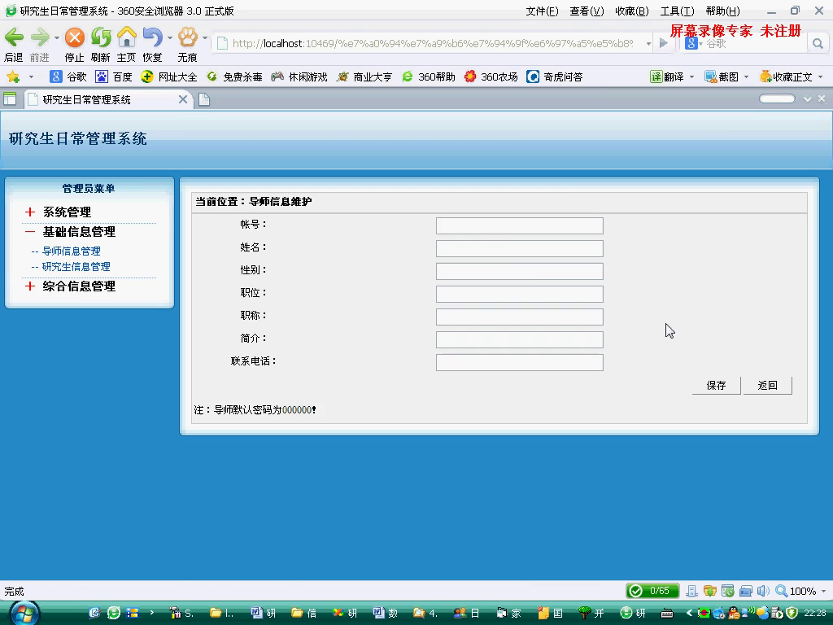Viewport: 833px width, 625px height.
Task: Click the 帐号 input field
Action: point(520,225)
